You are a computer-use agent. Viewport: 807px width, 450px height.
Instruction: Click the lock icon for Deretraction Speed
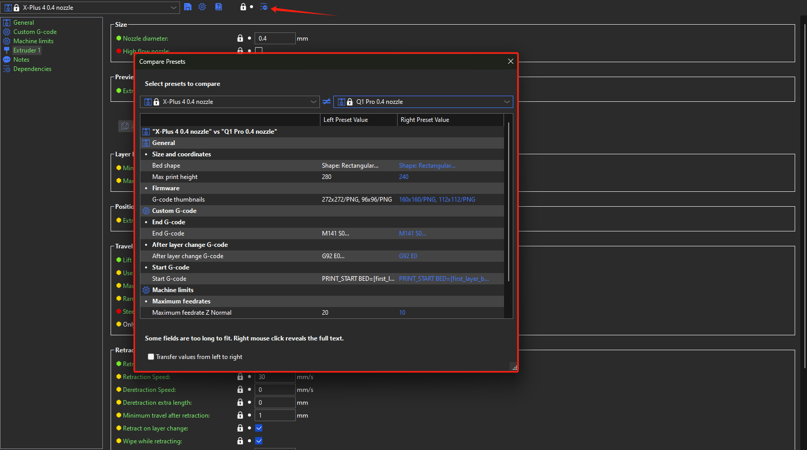pyautogui.click(x=240, y=389)
